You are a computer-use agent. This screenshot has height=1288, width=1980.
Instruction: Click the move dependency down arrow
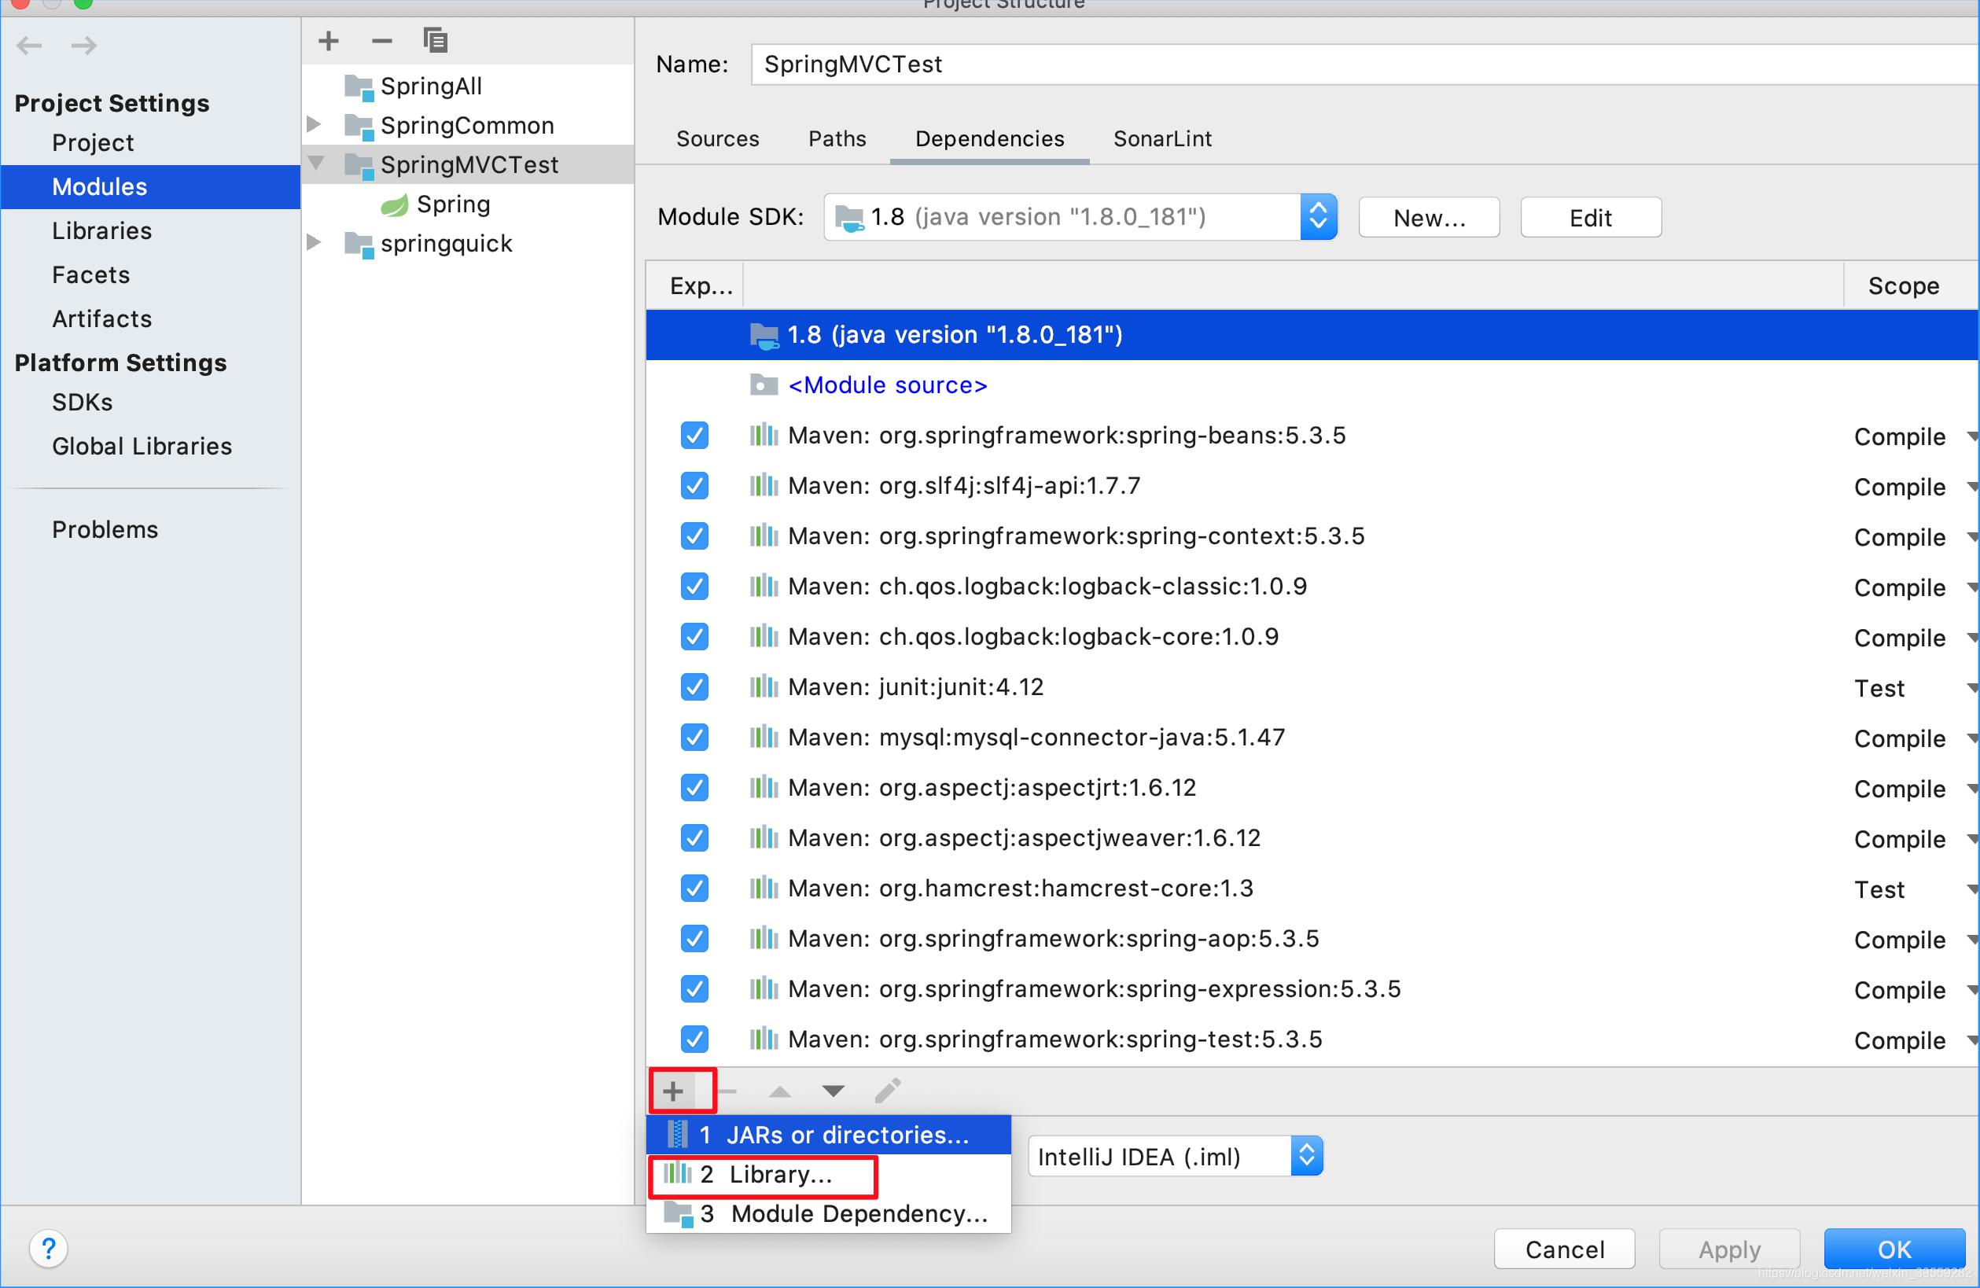pos(833,1091)
